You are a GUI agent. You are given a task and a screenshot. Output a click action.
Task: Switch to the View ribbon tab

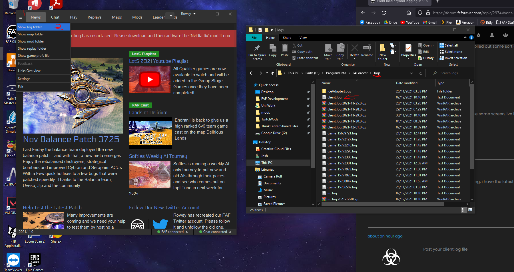[x=303, y=38]
